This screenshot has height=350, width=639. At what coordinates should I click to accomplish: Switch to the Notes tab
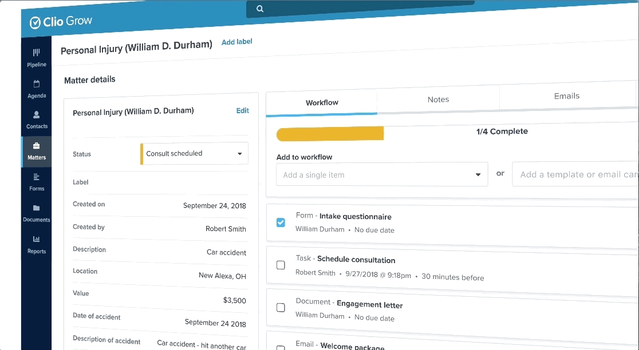click(x=438, y=100)
